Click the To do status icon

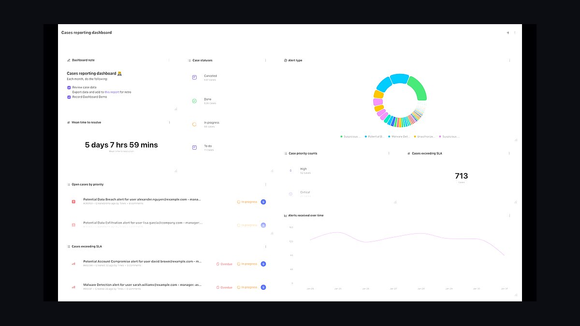point(194,147)
